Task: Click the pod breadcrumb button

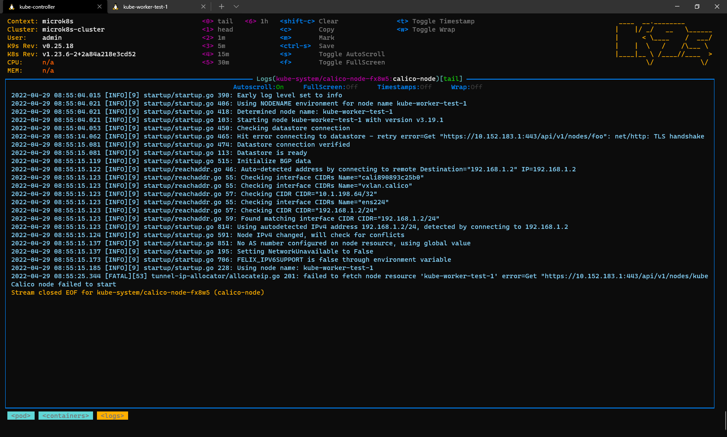Action: tap(21, 415)
